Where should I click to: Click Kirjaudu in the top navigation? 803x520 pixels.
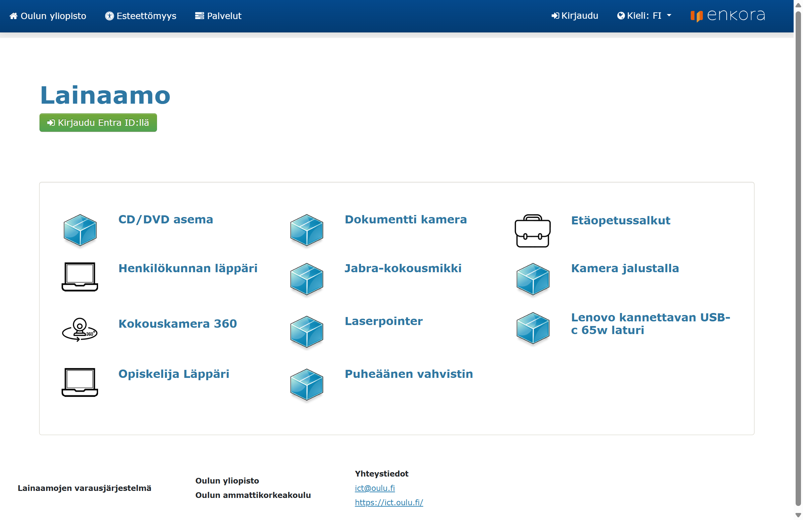click(x=575, y=16)
